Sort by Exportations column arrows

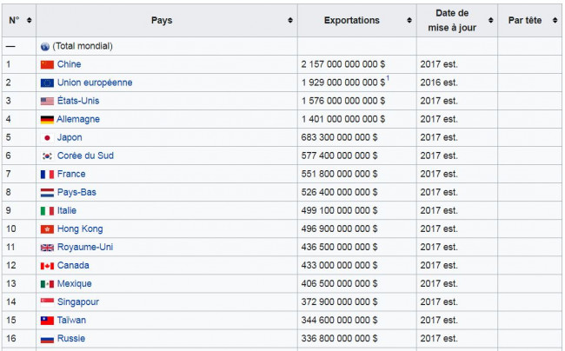[x=409, y=20]
